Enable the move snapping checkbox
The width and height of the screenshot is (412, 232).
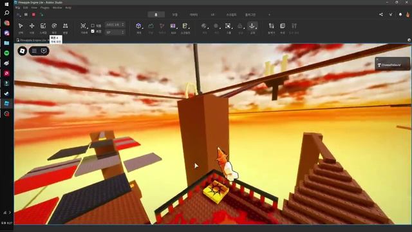93,26
